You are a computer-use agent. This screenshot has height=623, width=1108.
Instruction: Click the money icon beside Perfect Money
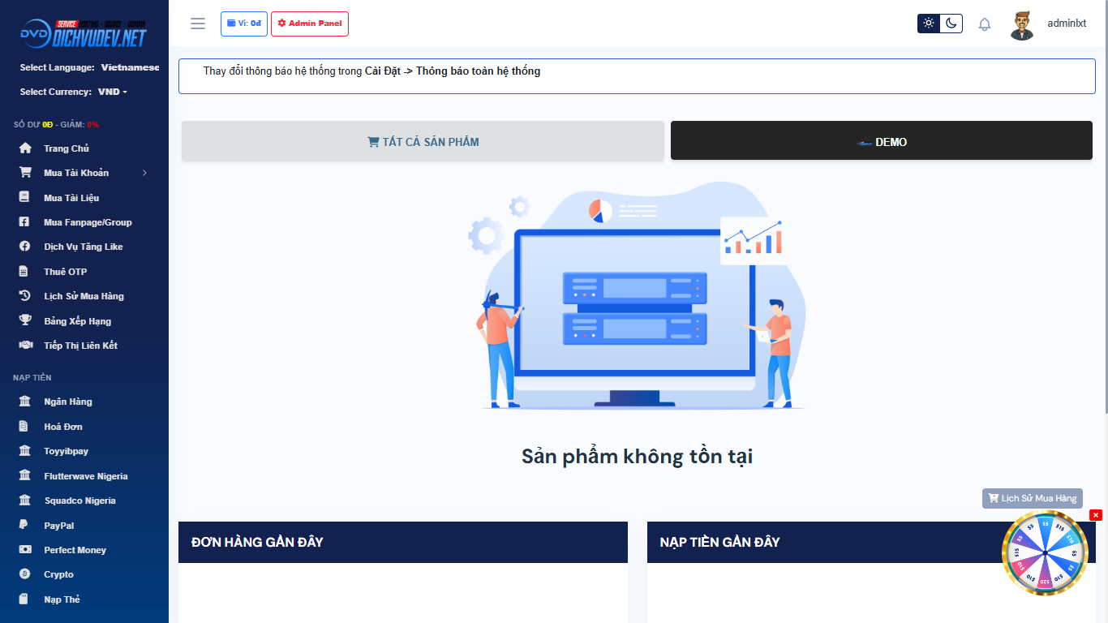coord(25,550)
